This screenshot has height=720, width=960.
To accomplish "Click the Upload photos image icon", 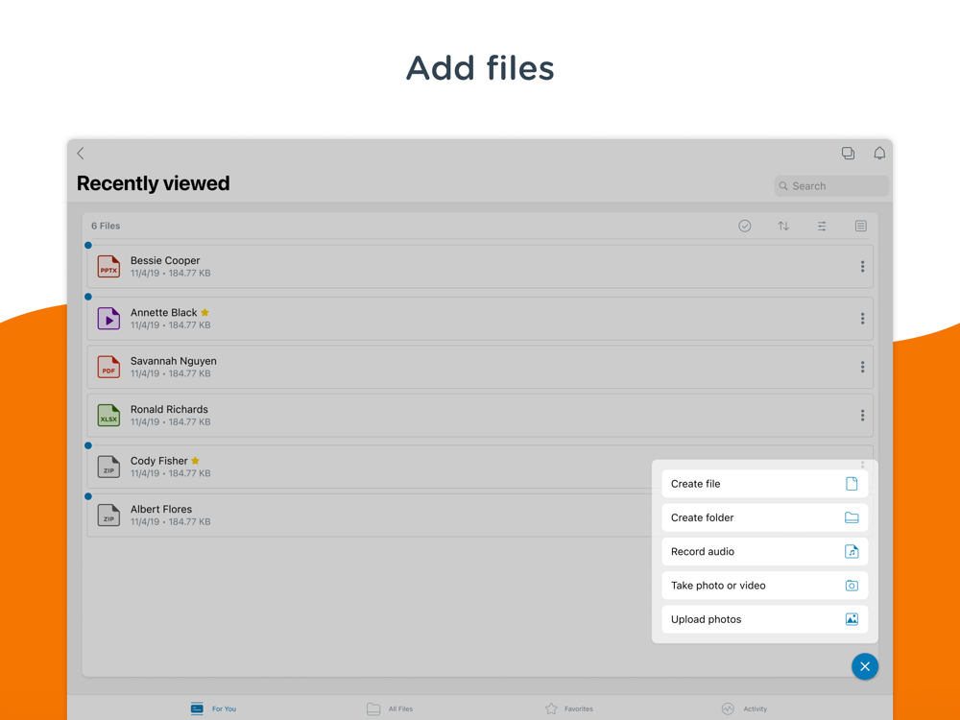I will tap(852, 619).
